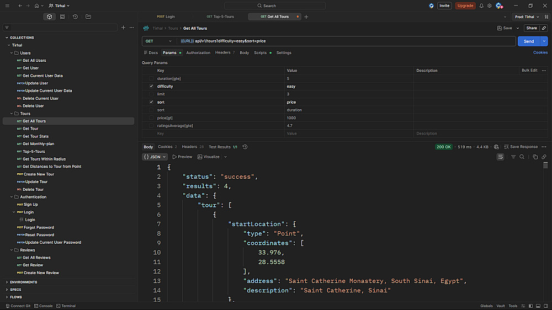The height and width of the screenshot is (310, 552).
Task: Copy the request link via the Share link icon
Action: click(x=544, y=28)
